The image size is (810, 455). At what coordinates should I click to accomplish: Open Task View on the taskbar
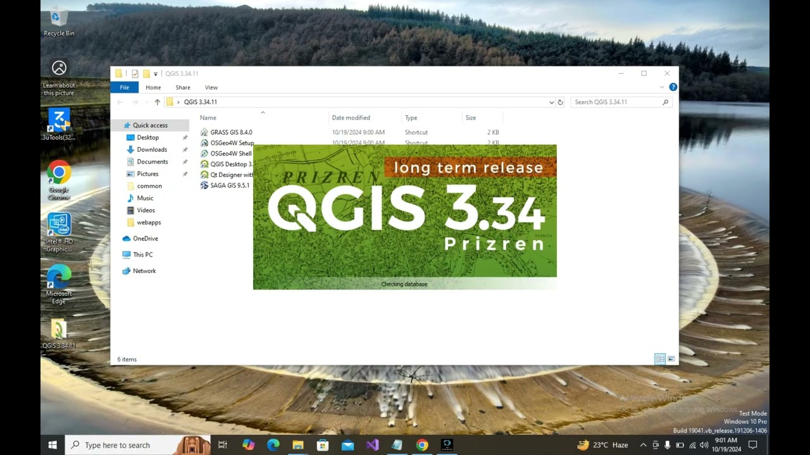pyautogui.click(x=222, y=445)
